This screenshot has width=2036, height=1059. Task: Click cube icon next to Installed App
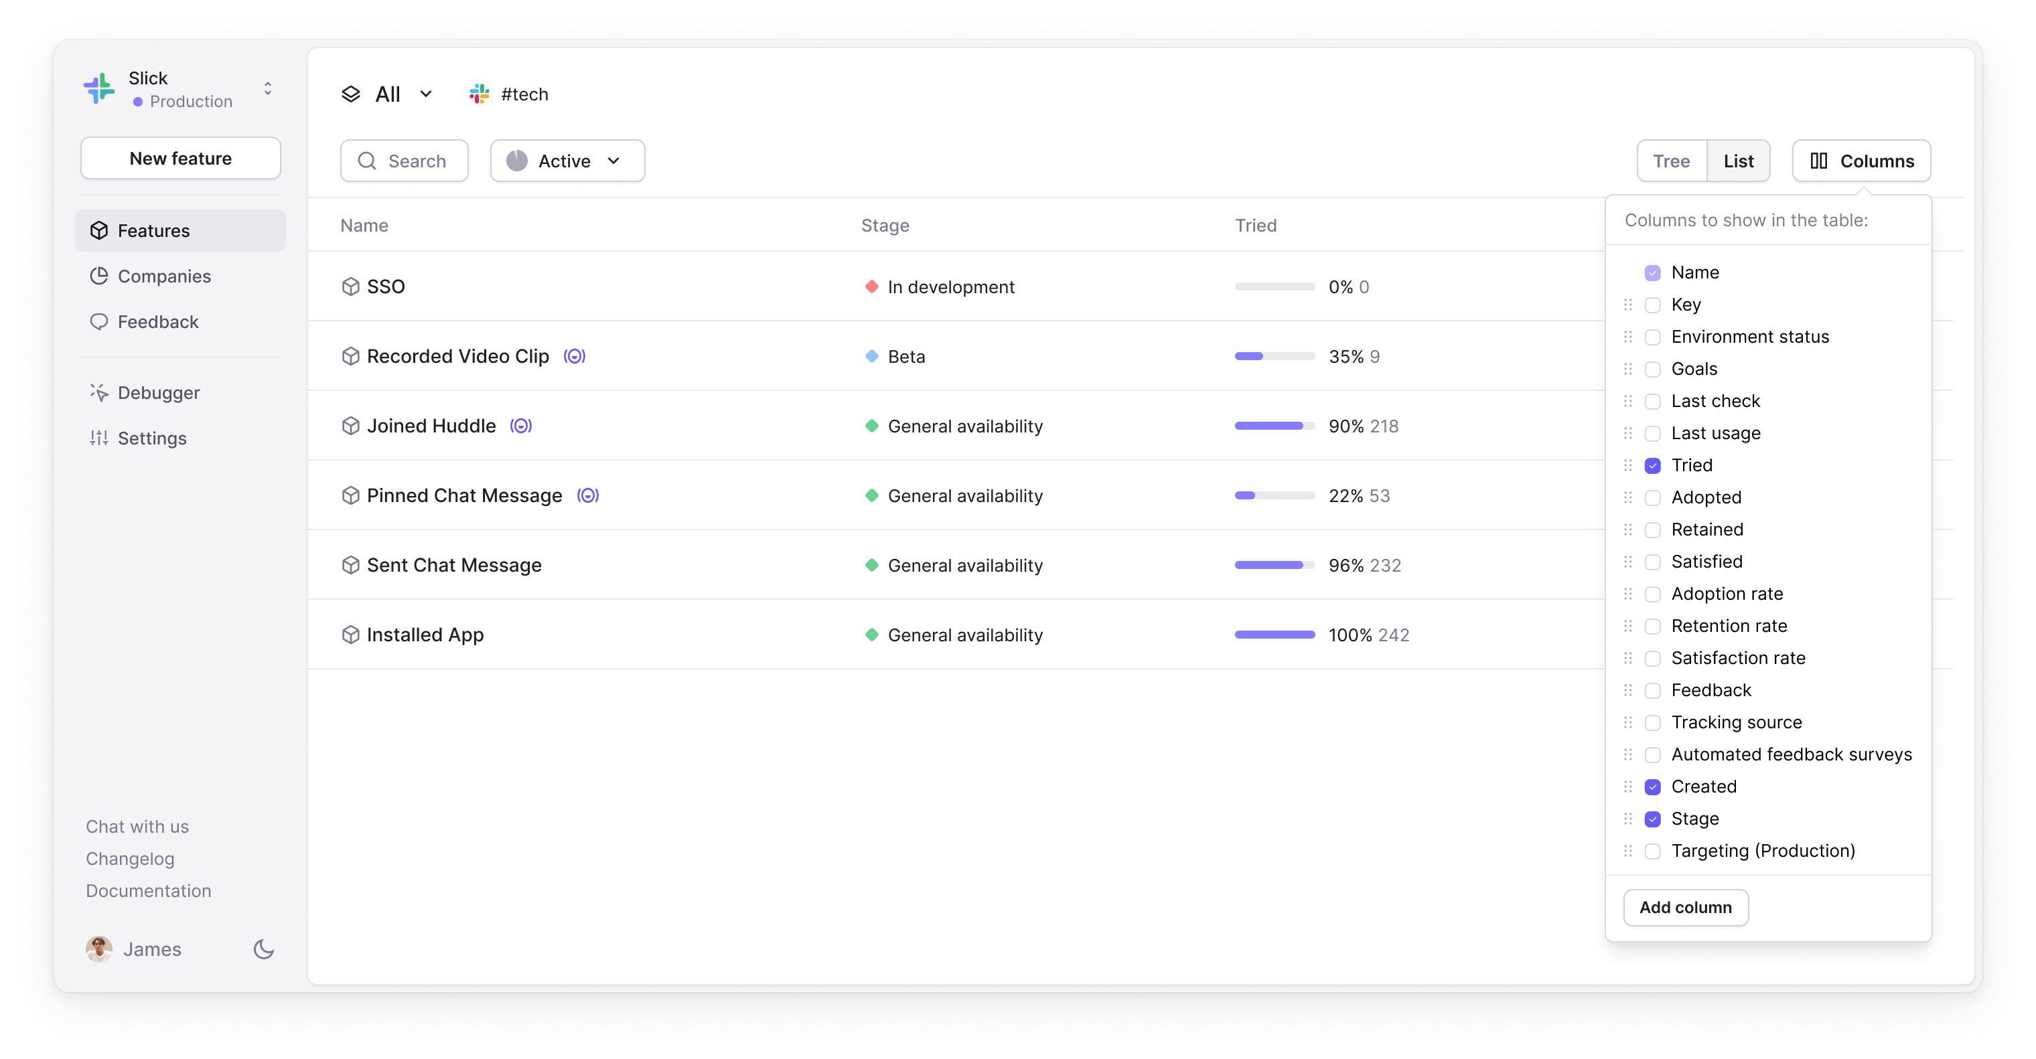coord(350,634)
